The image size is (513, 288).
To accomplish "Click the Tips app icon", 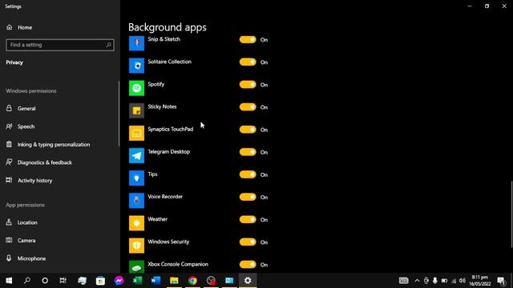I will coord(136,178).
